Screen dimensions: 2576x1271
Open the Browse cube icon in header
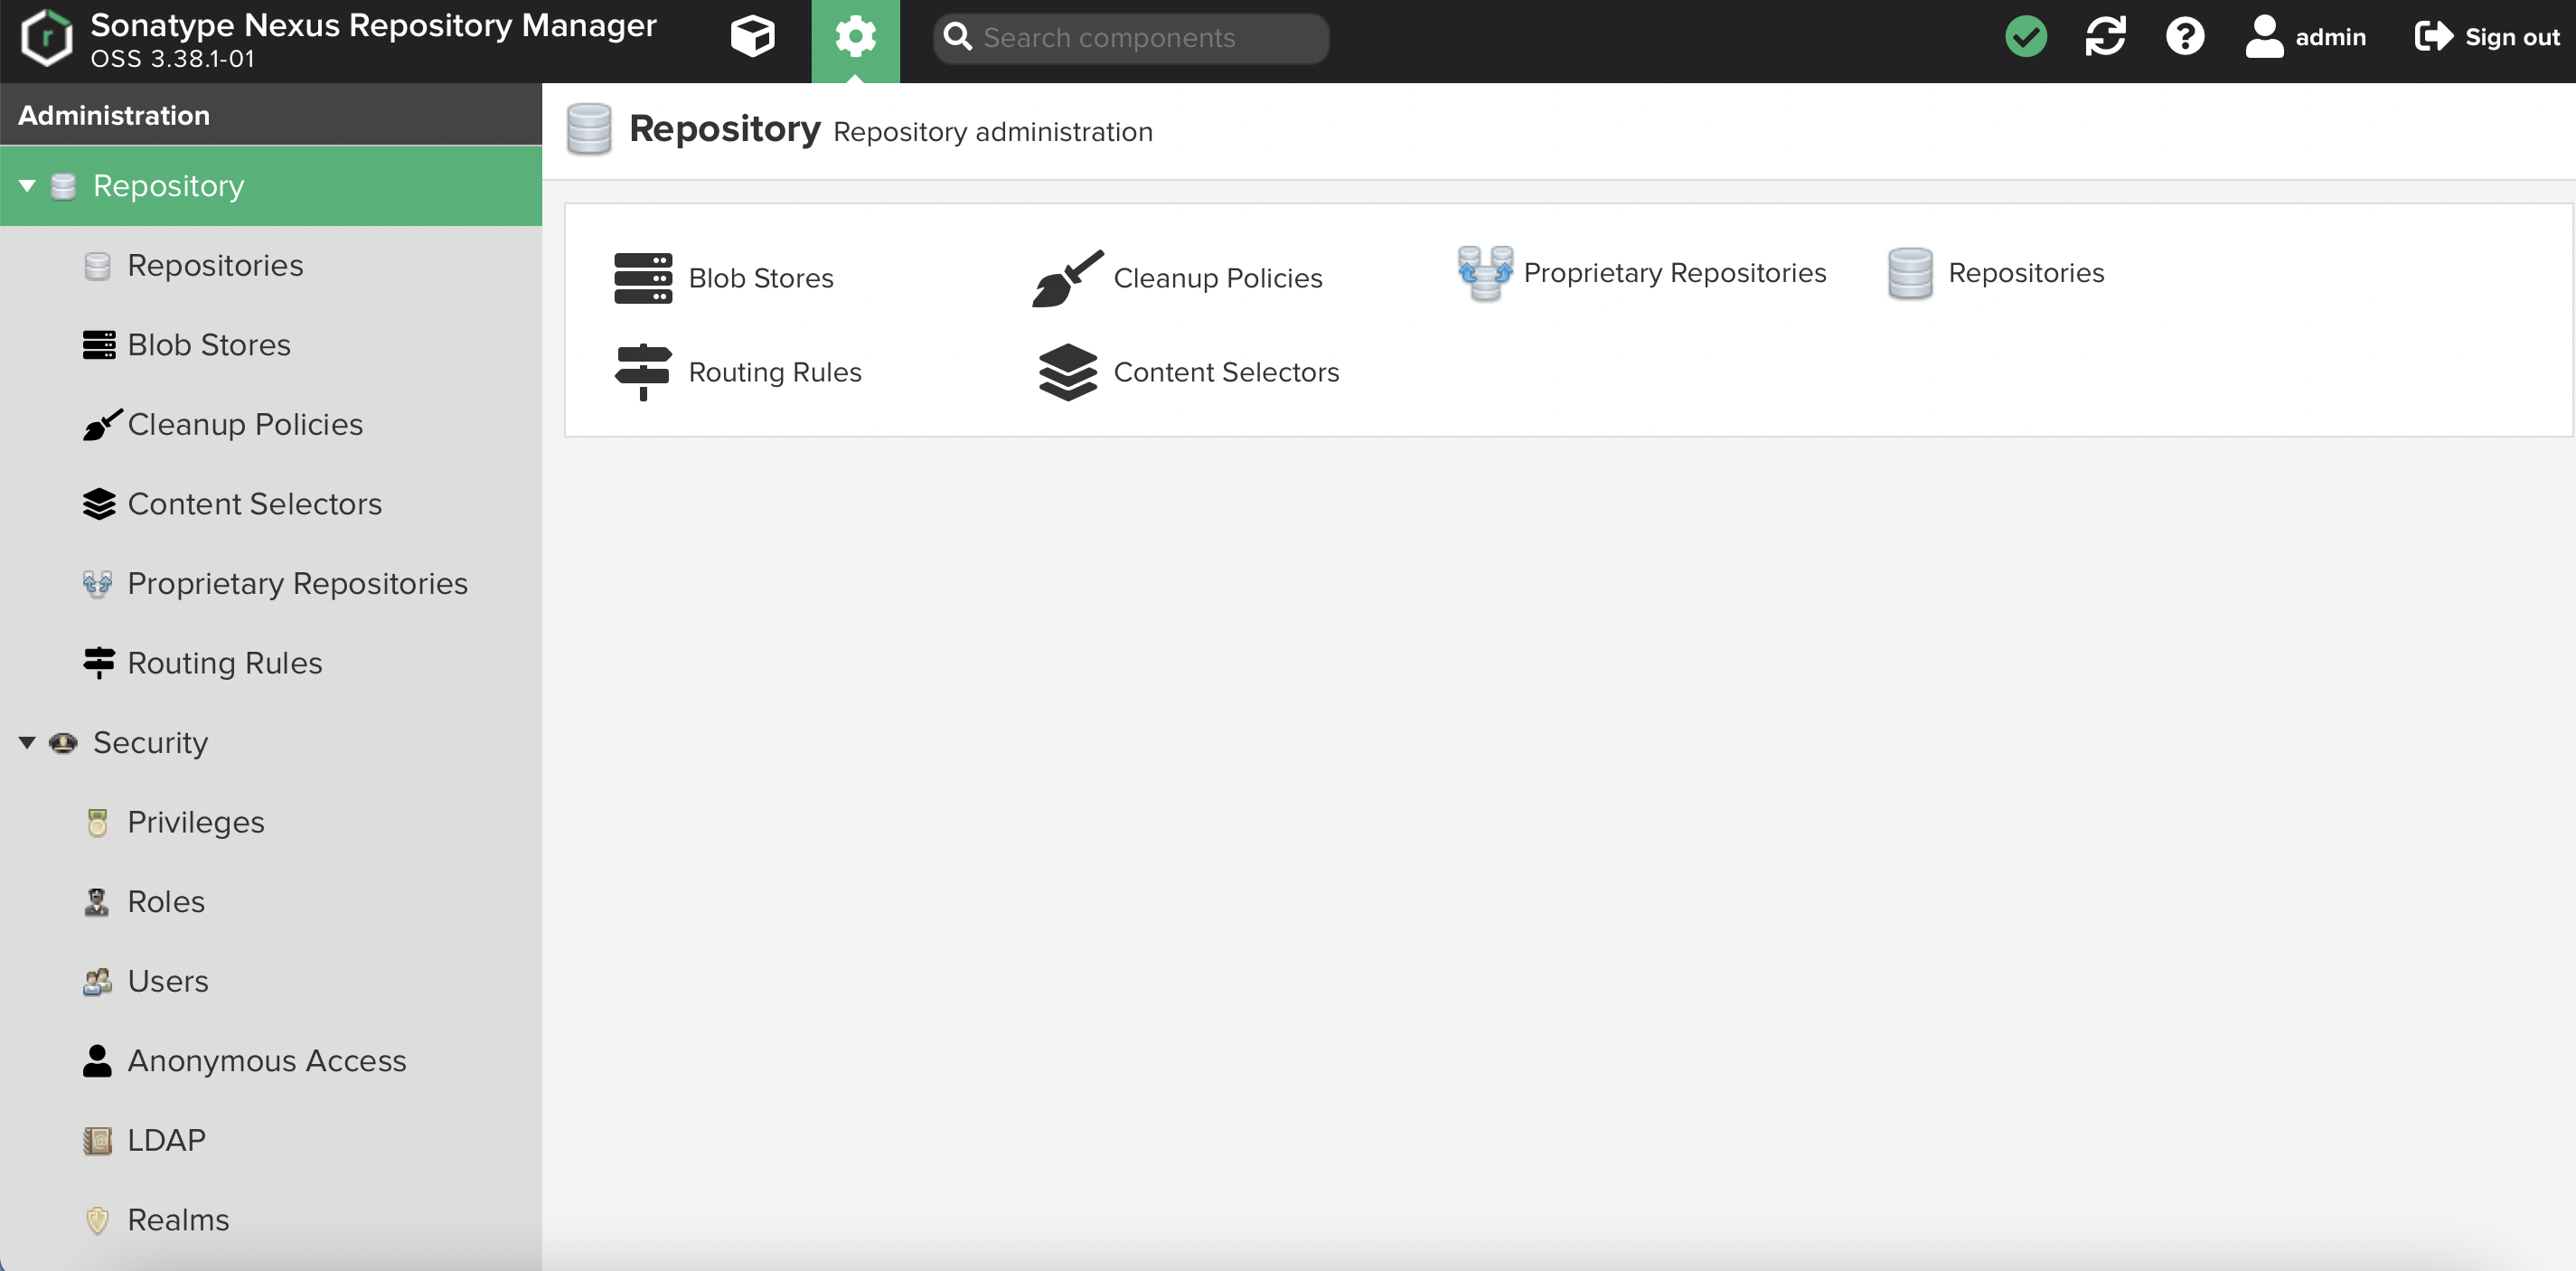[752, 37]
